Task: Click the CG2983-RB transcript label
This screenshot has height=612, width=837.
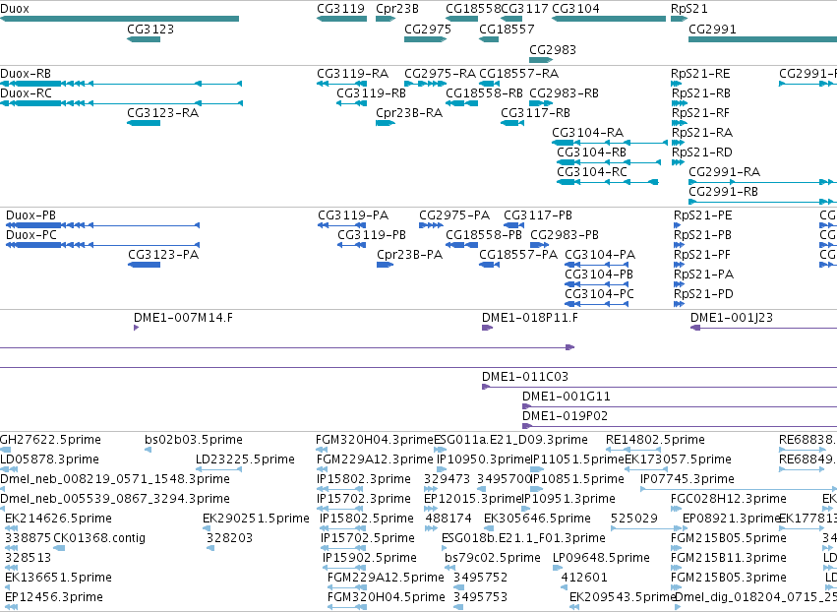Action: click(x=564, y=92)
